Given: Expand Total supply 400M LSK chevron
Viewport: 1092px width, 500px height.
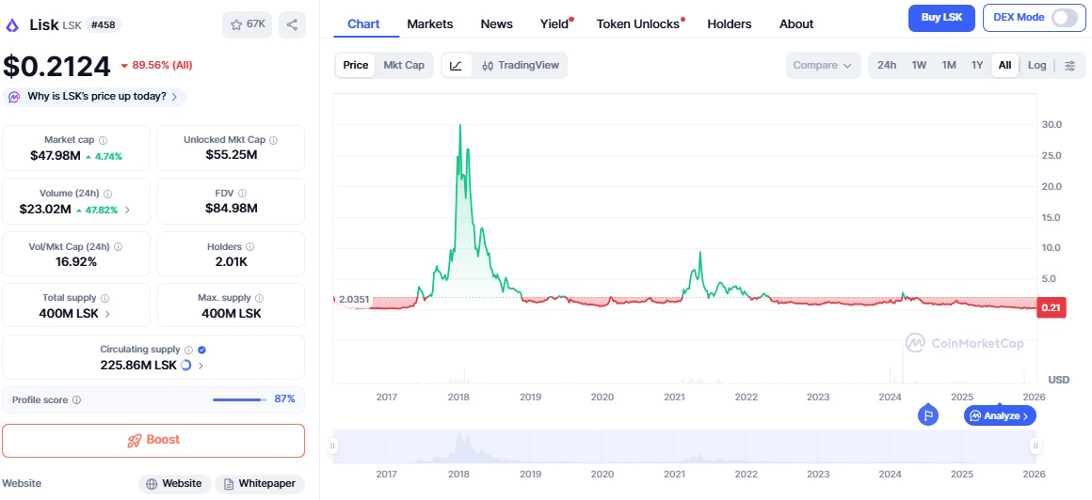Looking at the screenshot, I should [107, 314].
